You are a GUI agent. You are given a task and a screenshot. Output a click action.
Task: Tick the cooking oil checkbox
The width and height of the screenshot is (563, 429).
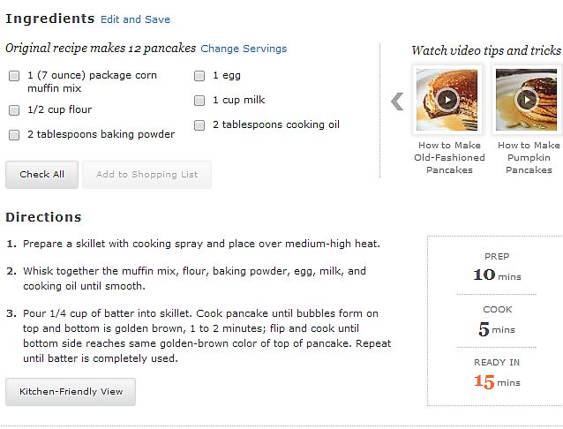point(199,125)
